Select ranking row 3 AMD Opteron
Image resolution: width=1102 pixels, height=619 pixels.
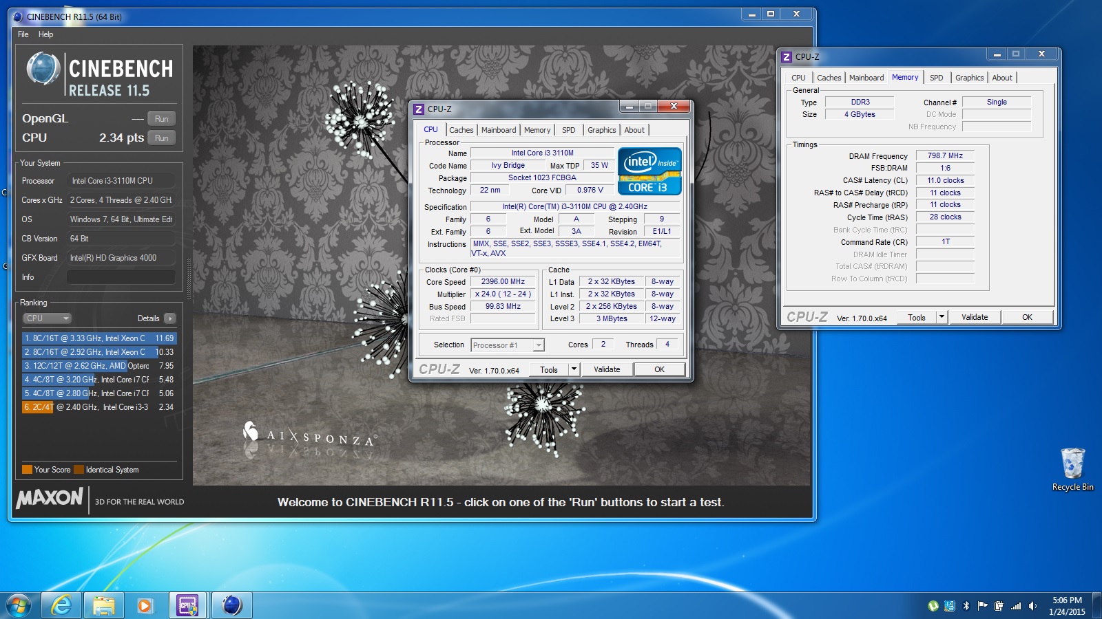click(99, 366)
